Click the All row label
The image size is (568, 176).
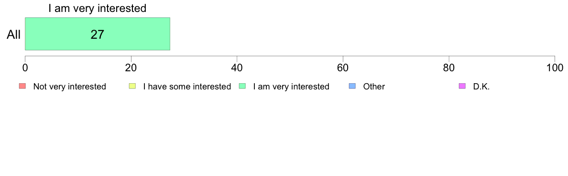click(x=13, y=35)
